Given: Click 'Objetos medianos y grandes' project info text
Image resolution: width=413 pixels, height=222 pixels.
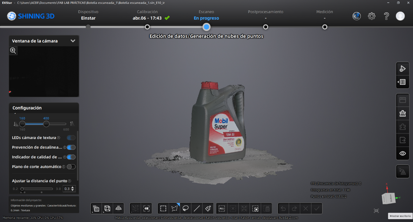Looking at the screenshot, I should tap(28, 205).
